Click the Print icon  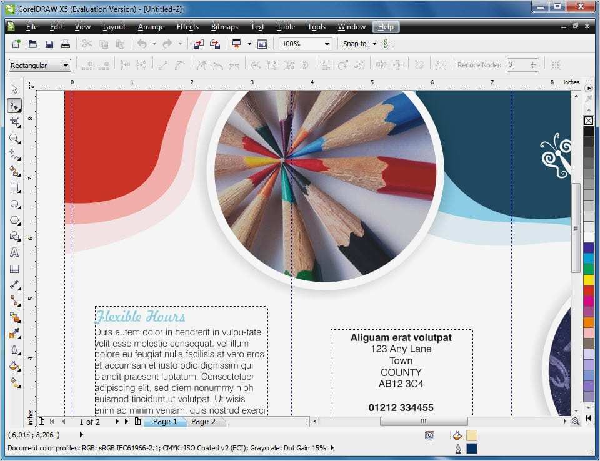click(x=66, y=44)
